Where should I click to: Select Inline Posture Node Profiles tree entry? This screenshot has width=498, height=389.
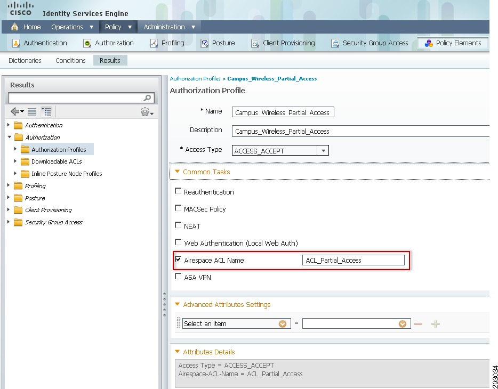point(67,174)
